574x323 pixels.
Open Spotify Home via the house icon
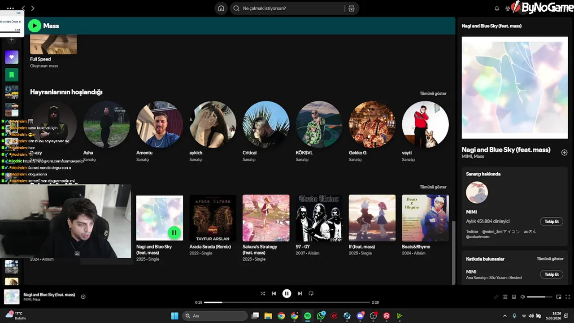click(x=221, y=8)
